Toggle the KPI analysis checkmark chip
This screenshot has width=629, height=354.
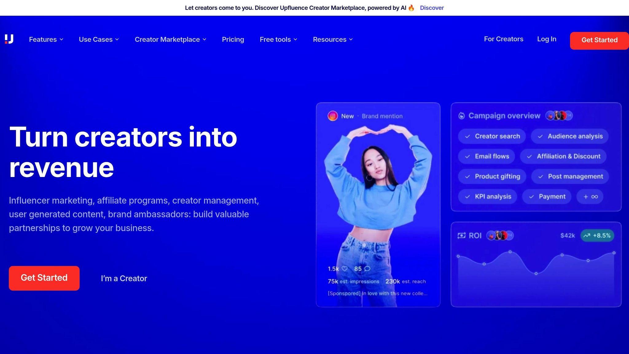pyautogui.click(x=487, y=197)
